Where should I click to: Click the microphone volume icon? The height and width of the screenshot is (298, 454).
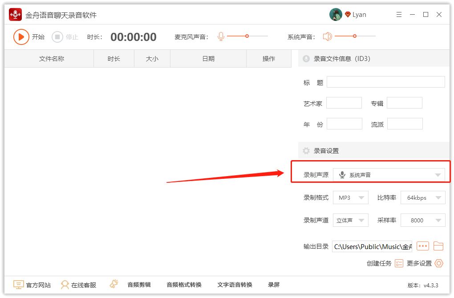pyautogui.click(x=221, y=36)
